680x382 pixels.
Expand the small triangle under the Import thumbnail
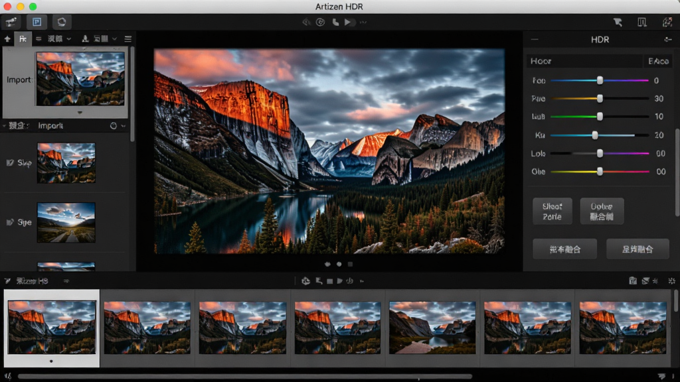(80, 113)
